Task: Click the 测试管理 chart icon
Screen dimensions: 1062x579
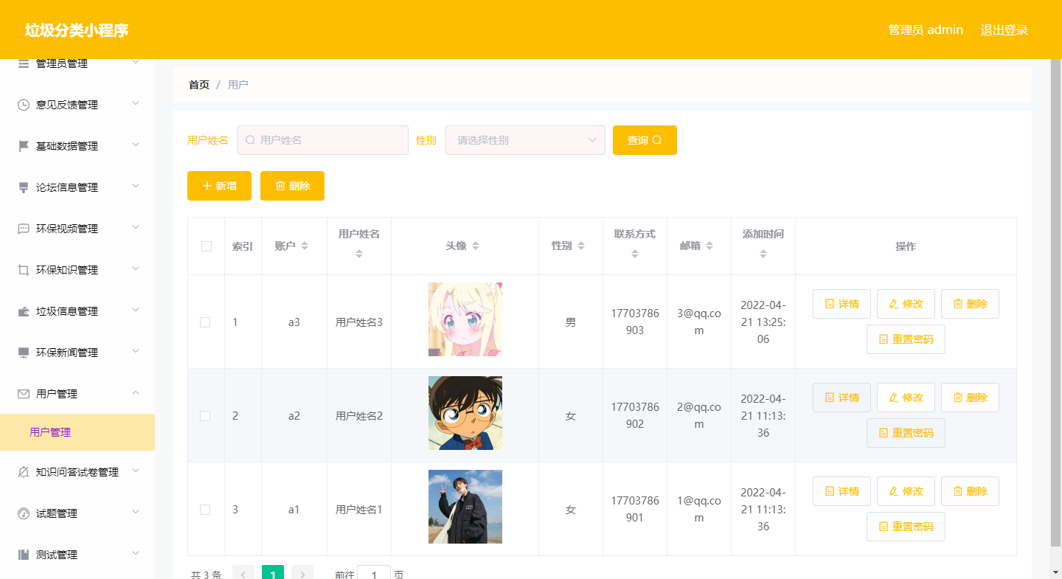Action: 23,554
